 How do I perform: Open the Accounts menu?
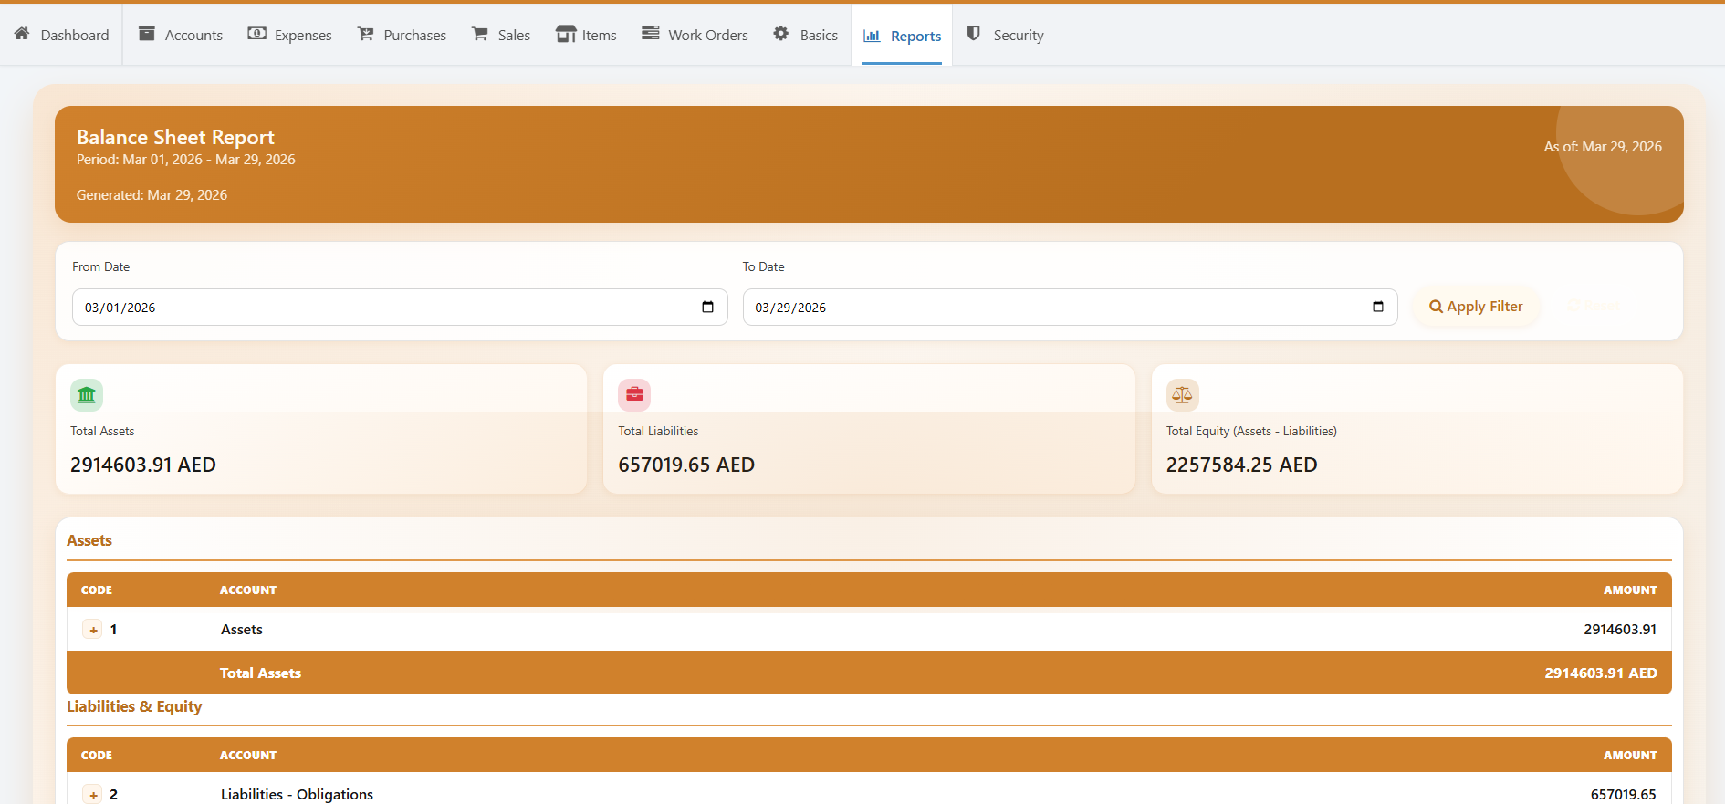coord(181,35)
